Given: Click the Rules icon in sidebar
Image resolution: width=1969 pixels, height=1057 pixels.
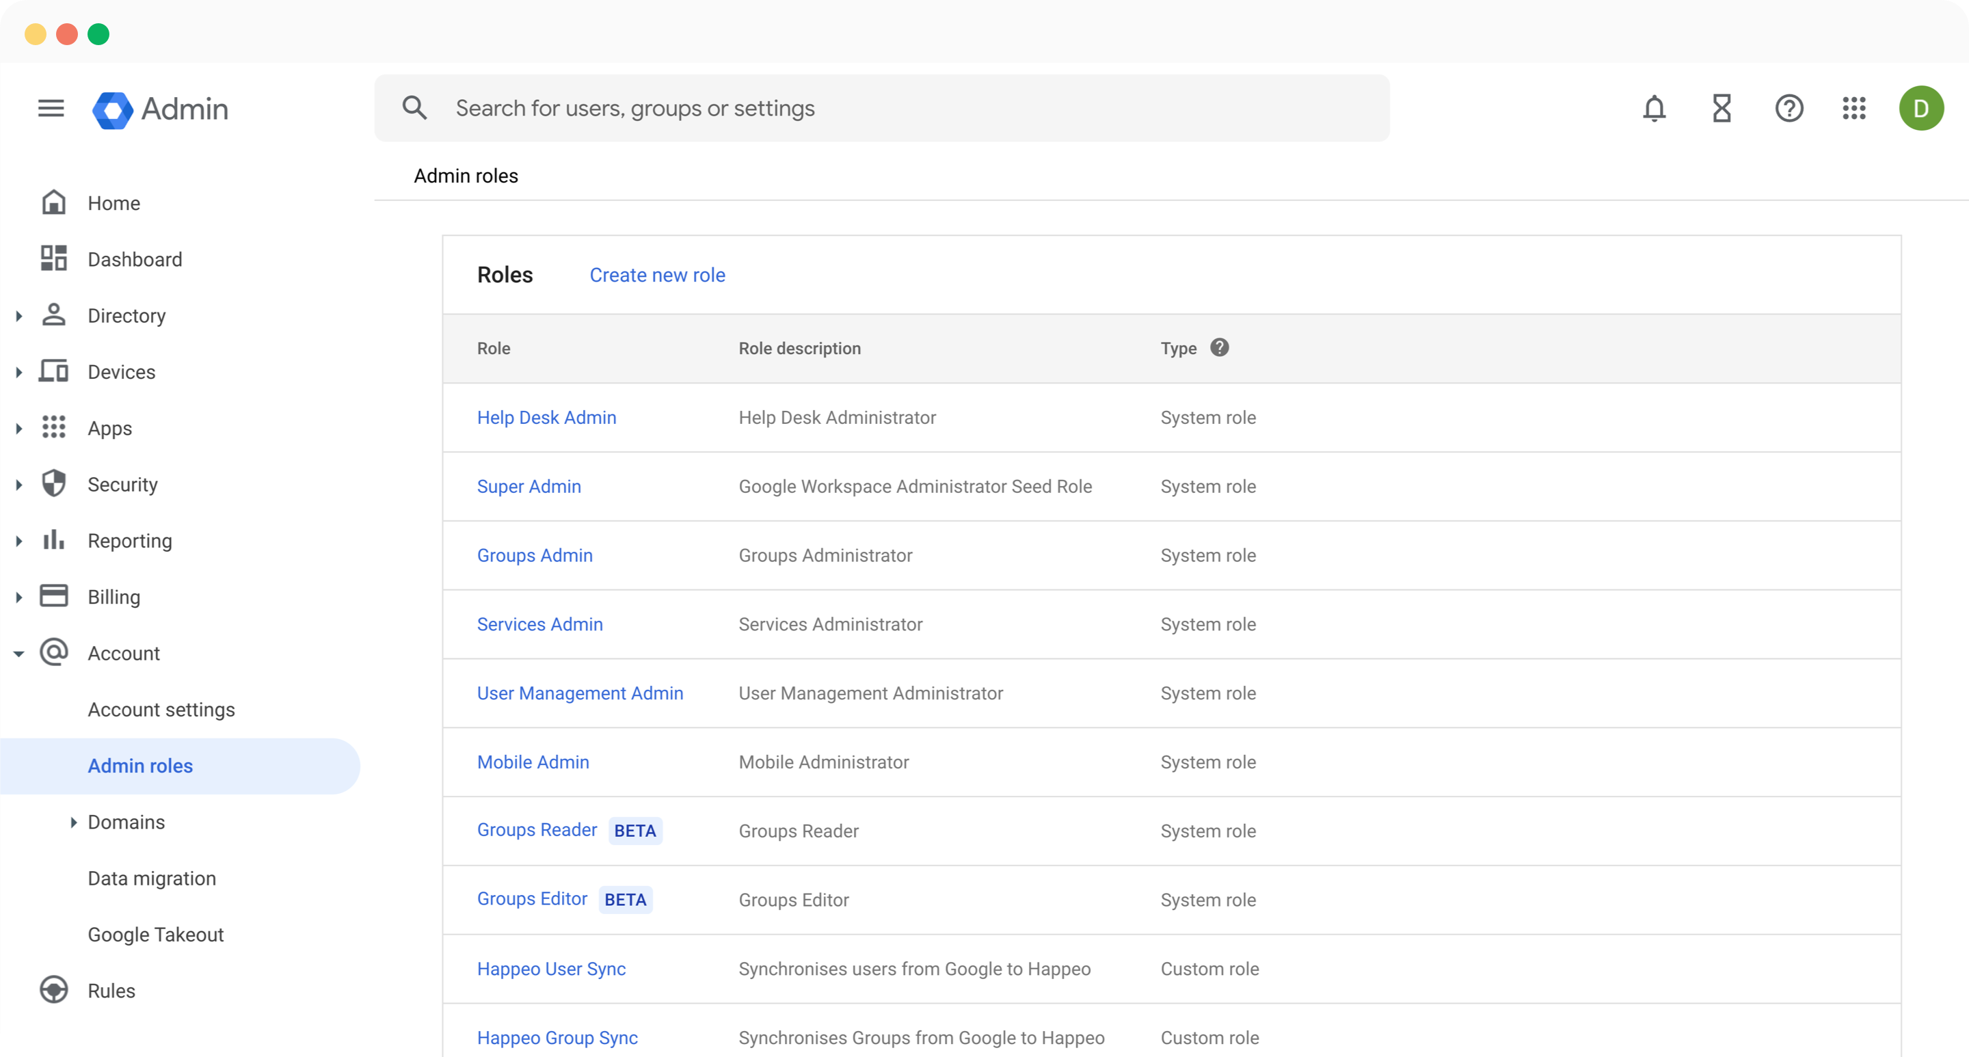Looking at the screenshot, I should pos(53,990).
